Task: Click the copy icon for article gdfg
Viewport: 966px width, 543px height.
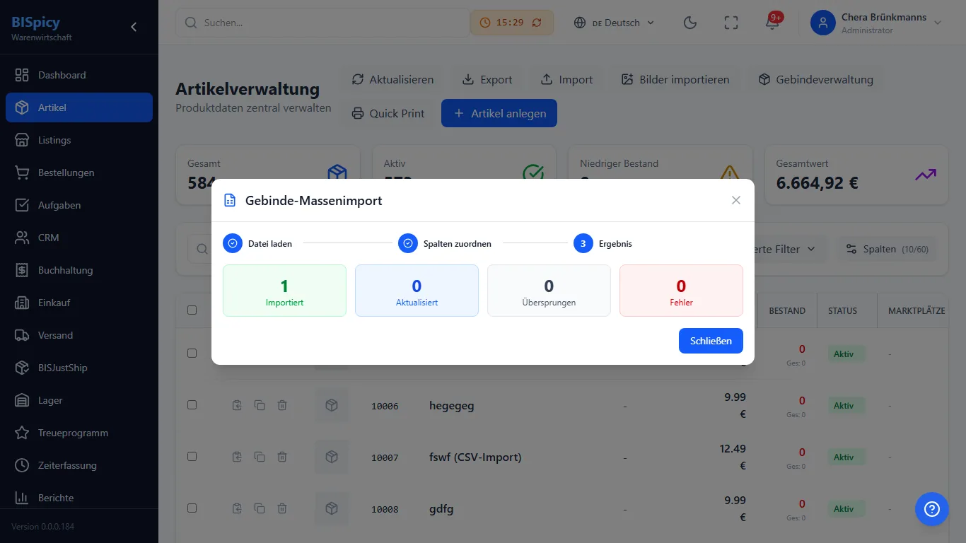Action: 260,508
